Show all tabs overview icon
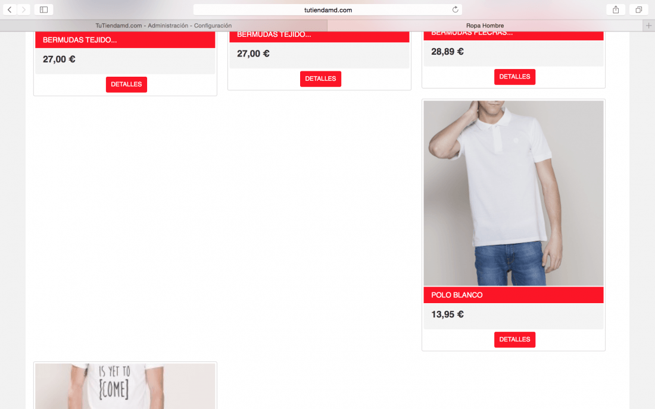This screenshot has width=655, height=409. [x=639, y=10]
